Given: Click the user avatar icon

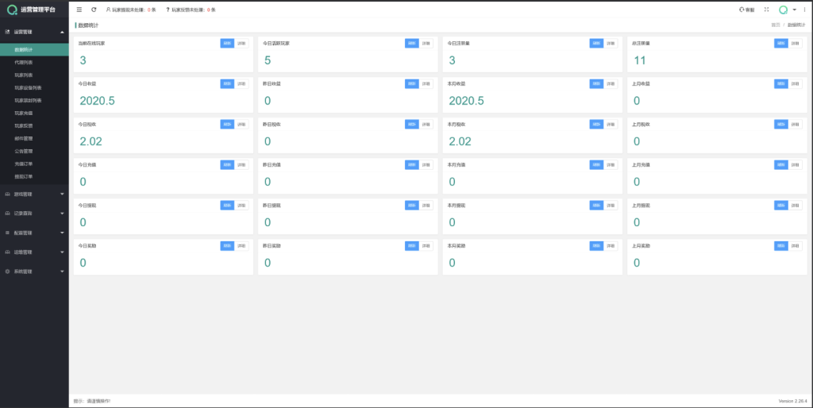Looking at the screenshot, I should click(784, 10).
